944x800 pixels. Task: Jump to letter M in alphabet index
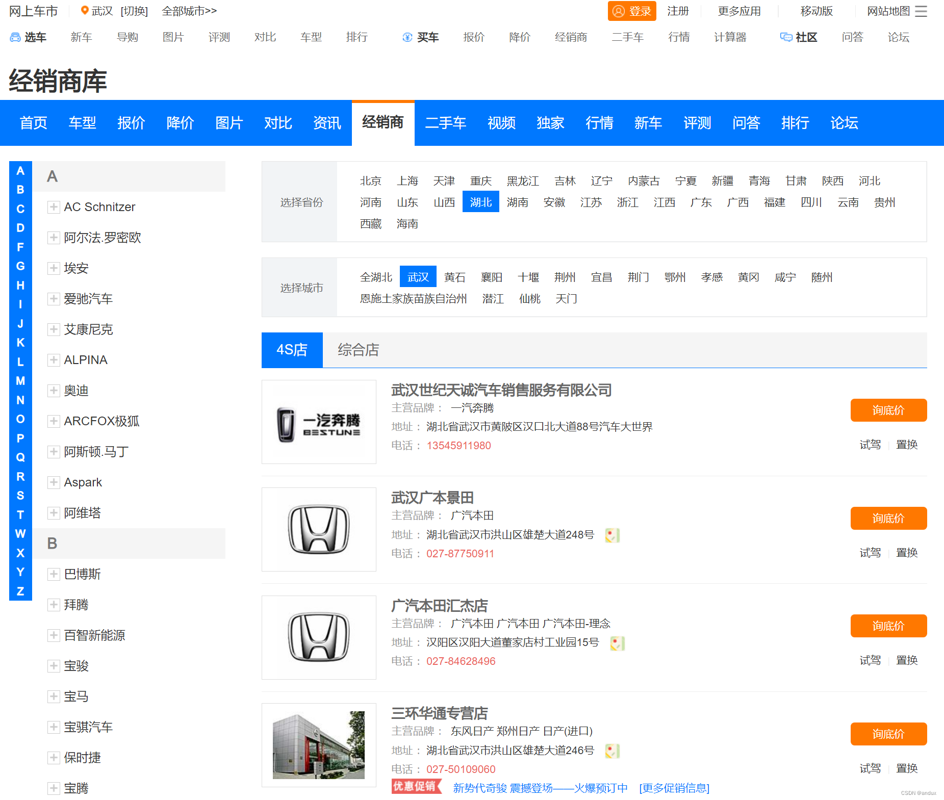(20, 381)
